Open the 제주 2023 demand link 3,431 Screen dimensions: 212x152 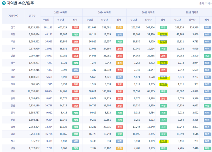click(49, 141)
